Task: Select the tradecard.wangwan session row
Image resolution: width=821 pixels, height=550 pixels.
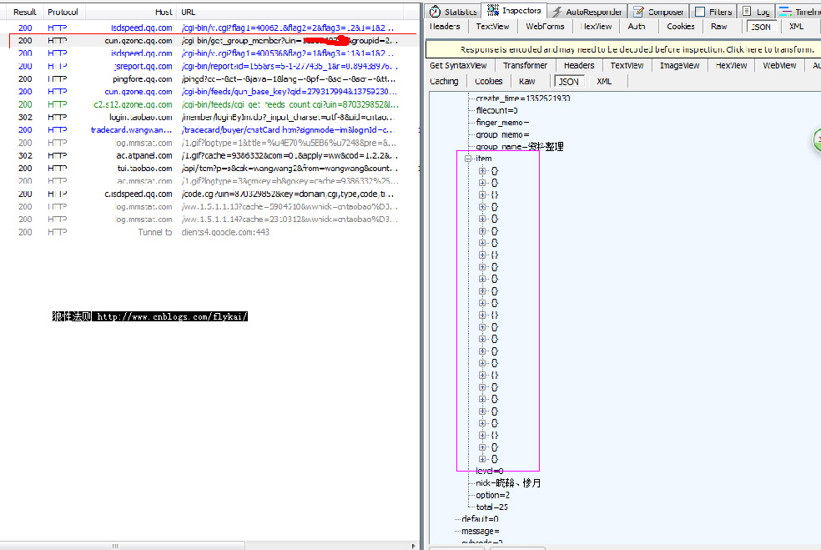Action: coord(209,130)
